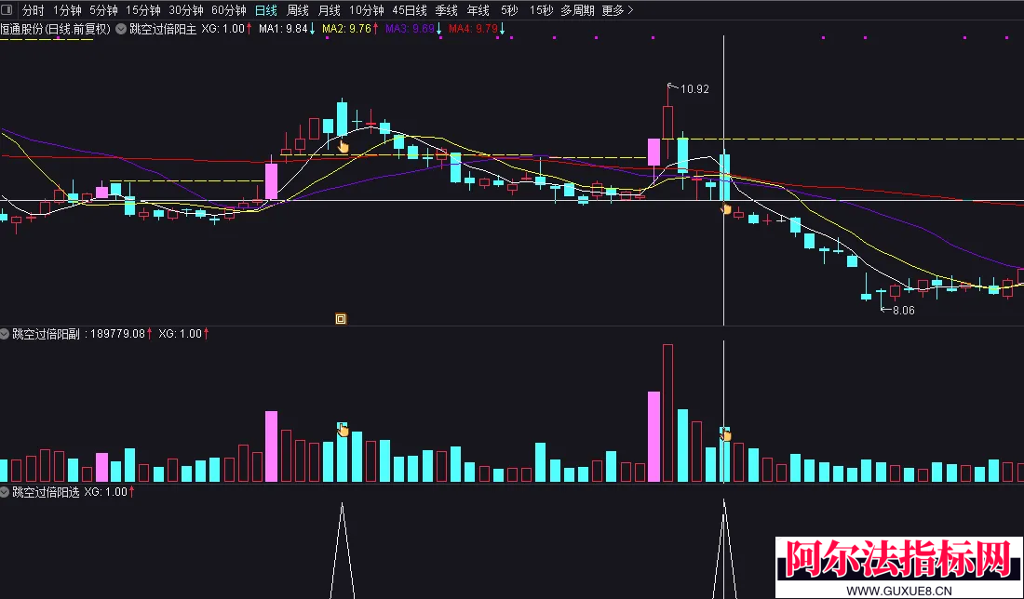1024x599 pixels.
Task: Select the 日线 daily chart tab
Action: coord(266,10)
